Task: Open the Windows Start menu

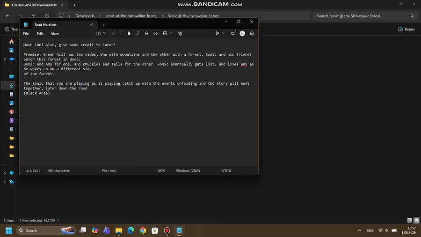Action: (9, 230)
